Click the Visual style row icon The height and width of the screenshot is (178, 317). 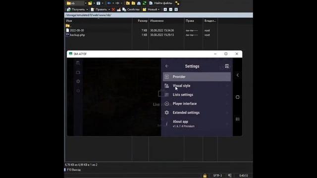[x=166, y=86]
